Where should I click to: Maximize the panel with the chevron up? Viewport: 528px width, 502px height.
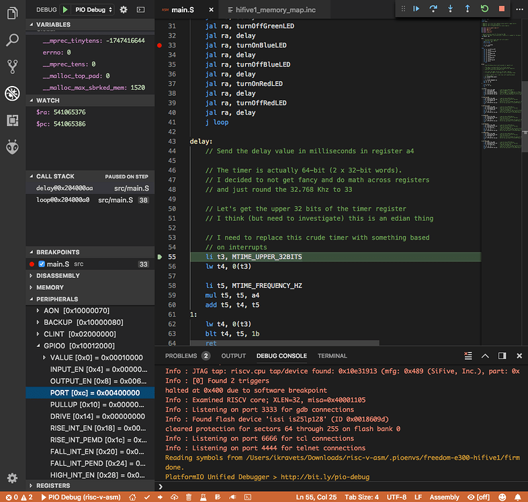[485, 356]
